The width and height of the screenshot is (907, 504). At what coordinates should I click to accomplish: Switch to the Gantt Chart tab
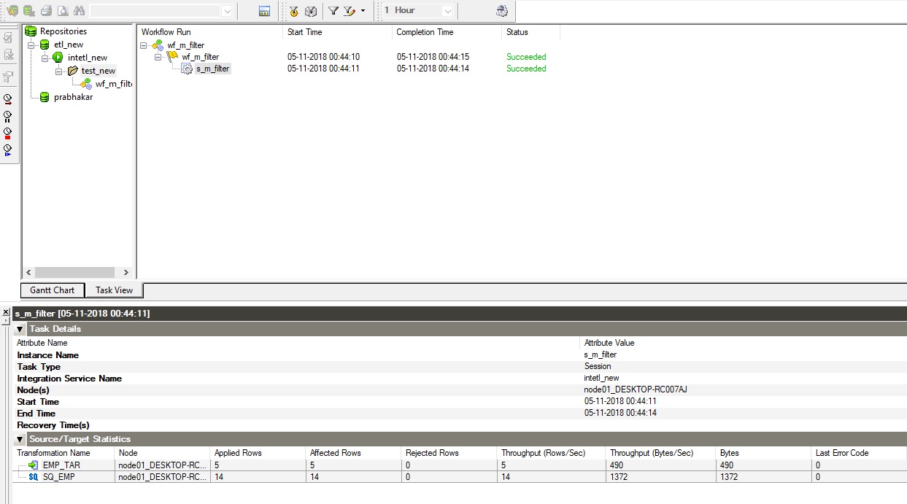tap(51, 290)
